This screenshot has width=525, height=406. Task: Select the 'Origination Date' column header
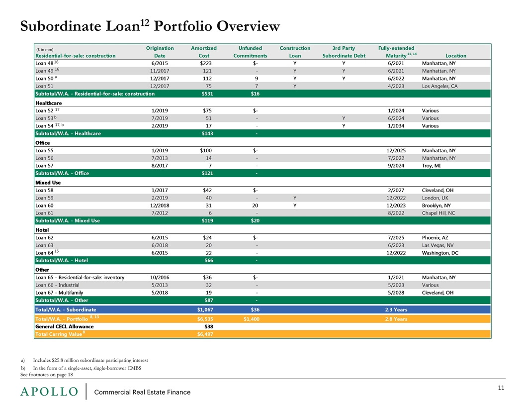click(x=160, y=52)
